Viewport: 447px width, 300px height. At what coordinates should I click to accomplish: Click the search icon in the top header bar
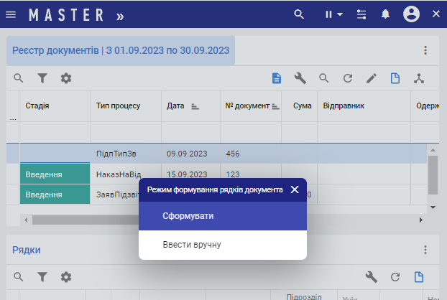(x=299, y=14)
